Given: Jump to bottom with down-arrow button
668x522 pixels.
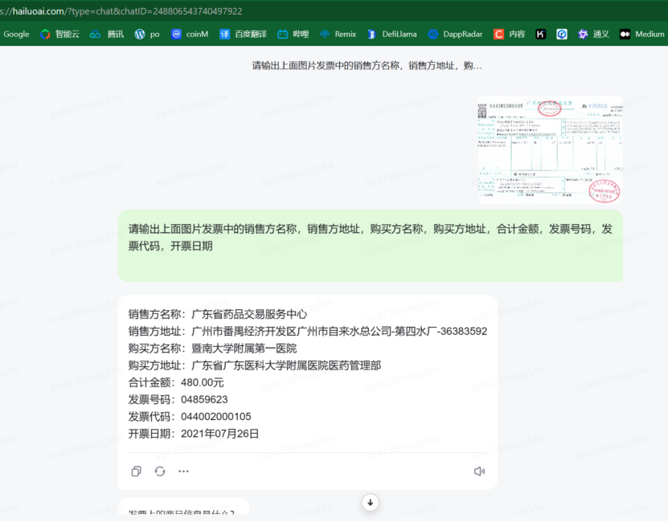Looking at the screenshot, I should click(x=371, y=503).
